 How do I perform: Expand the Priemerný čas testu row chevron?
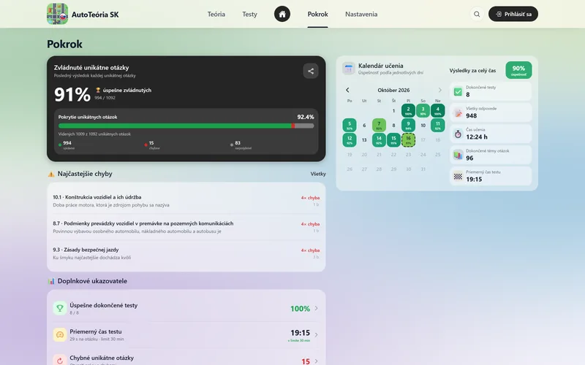(x=316, y=335)
